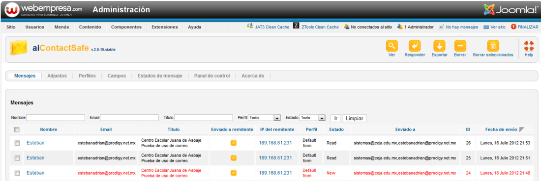This screenshot has width=541, height=181.
Task: Switch to the Panel de control tab
Action: 212,76
